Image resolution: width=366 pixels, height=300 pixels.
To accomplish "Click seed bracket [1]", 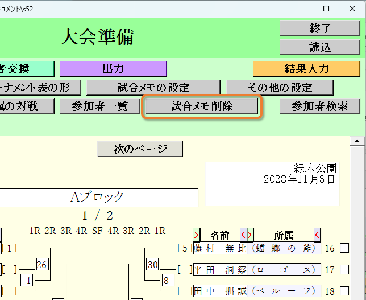I will (9, 248).
